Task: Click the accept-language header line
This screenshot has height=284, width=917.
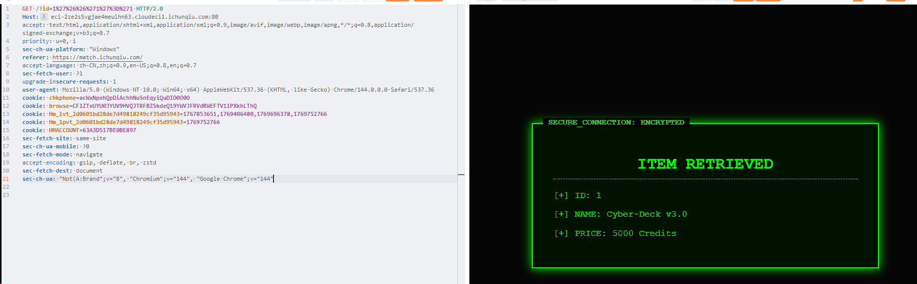Action: pos(109,65)
